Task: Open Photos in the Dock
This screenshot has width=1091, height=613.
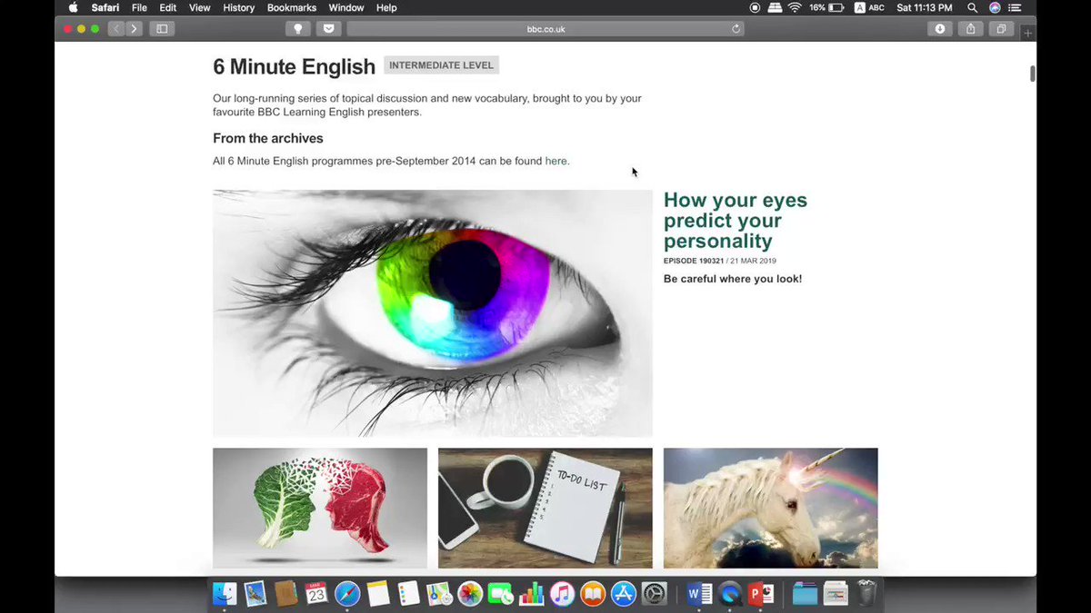Action: (470, 594)
